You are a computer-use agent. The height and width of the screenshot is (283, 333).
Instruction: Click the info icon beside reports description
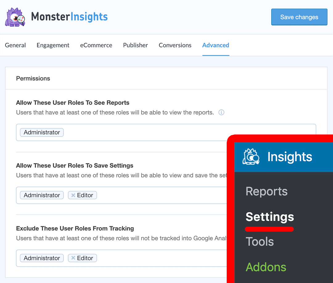221,113
